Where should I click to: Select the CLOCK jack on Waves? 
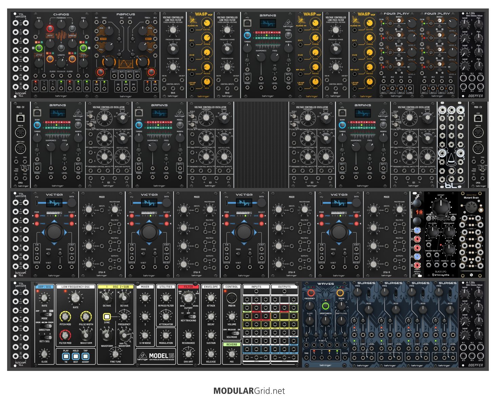coord(345,358)
